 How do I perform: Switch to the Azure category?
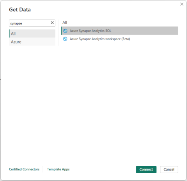[x=32, y=42]
